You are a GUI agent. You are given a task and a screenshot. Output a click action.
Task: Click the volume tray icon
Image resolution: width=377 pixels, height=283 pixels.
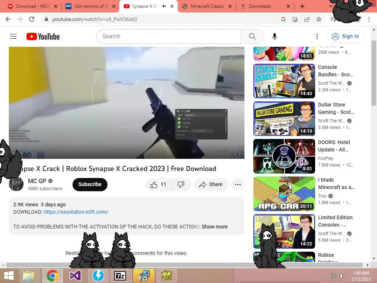coord(342,276)
